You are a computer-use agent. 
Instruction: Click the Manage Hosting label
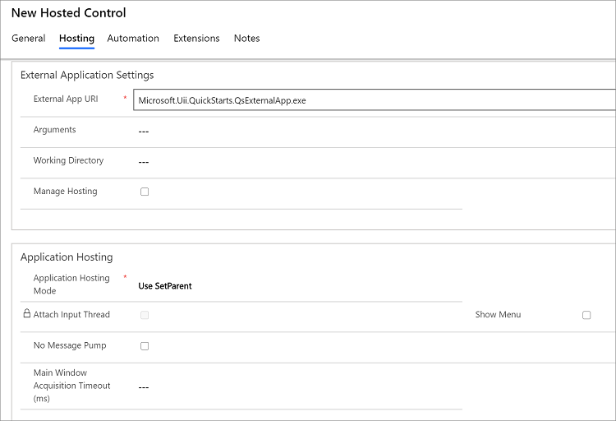point(65,191)
